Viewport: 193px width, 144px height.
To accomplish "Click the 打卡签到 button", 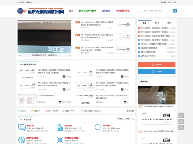I will pyautogui.click(x=157, y=71).
